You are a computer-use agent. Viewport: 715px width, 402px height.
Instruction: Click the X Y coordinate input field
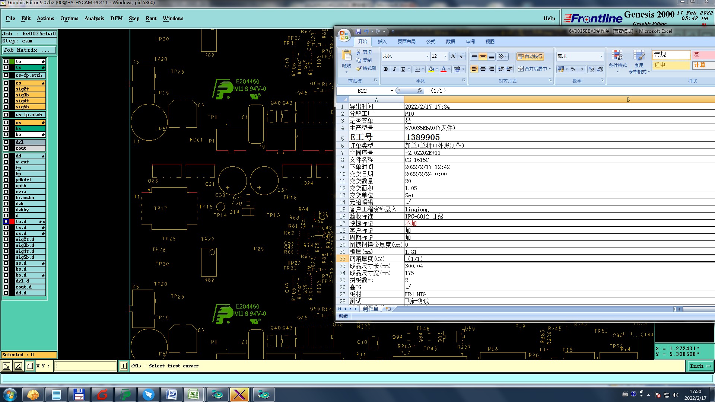(85, 366)
